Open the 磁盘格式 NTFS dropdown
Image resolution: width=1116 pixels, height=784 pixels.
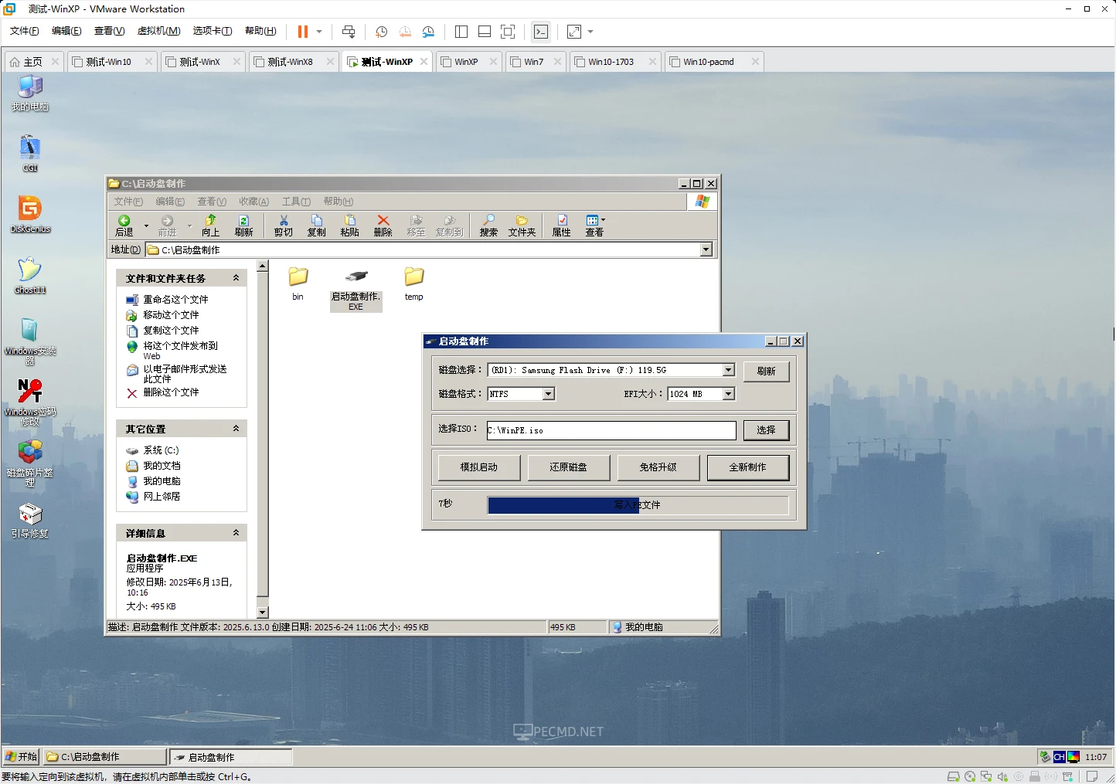click(549, 394)
